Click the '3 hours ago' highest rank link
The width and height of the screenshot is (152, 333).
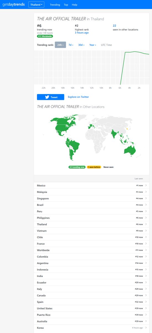click(82, 33)
